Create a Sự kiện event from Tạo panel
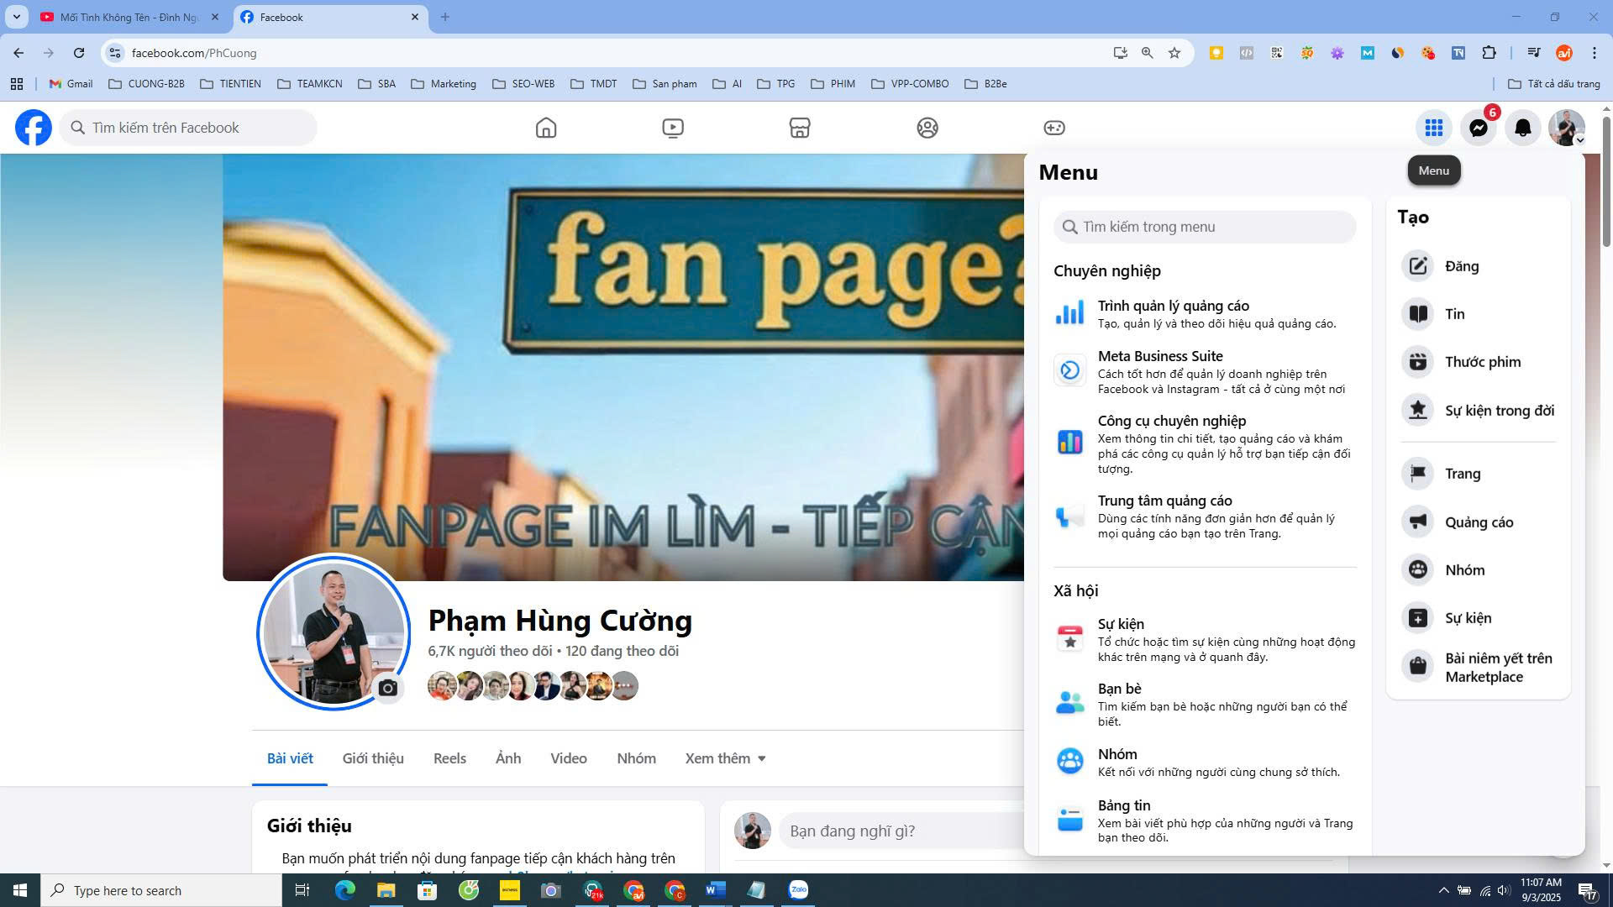The width and height of the screenshot is (1613, 907). click(x=1479, y=618)
